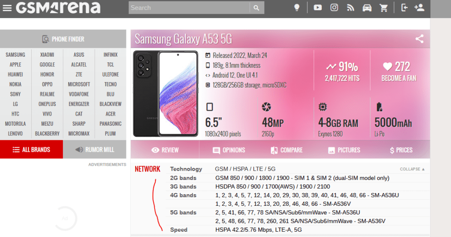Open the Phone Finder

pyautogui.click(x=63, y=39)
